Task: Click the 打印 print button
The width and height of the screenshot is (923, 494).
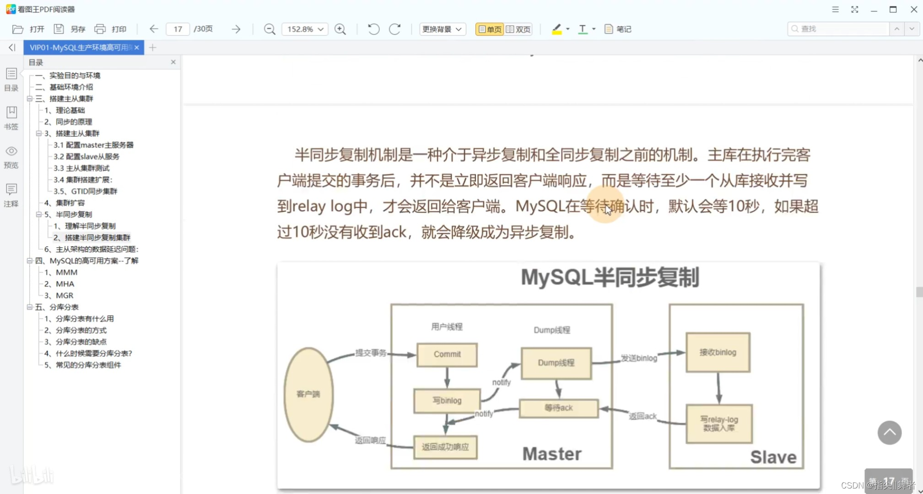Action: tap(110, 29)
